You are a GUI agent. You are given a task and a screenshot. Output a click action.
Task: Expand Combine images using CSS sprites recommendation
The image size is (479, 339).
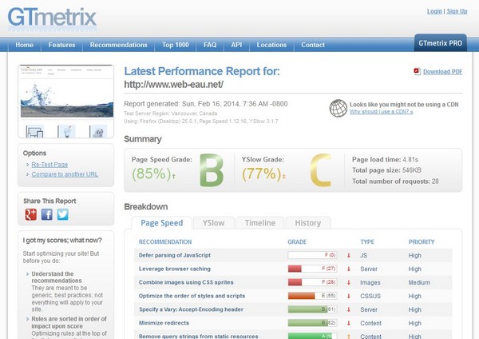(186, 282)
